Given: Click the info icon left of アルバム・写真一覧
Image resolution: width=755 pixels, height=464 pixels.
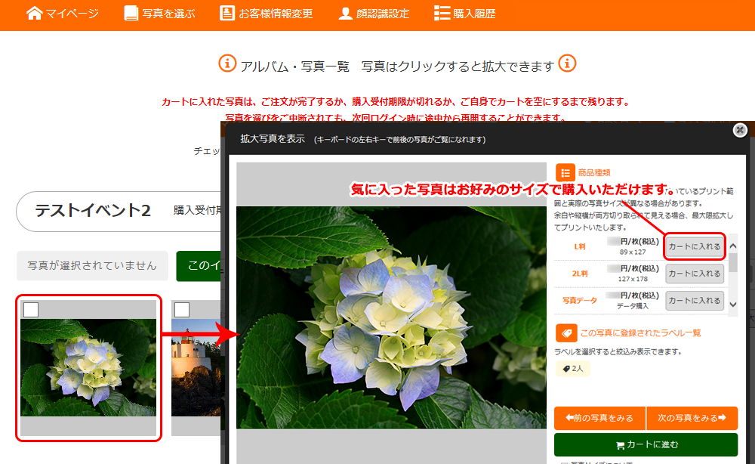Looking at the screenshot, I should tap(227, 63).
